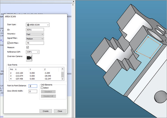This screenshot has width=167, height=118.
Task: Click the orange scan region on the CAD model
Action: click(x=148, y=47)
